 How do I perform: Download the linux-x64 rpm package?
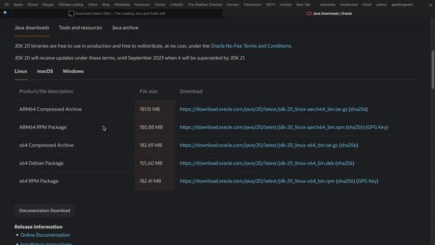258,181
